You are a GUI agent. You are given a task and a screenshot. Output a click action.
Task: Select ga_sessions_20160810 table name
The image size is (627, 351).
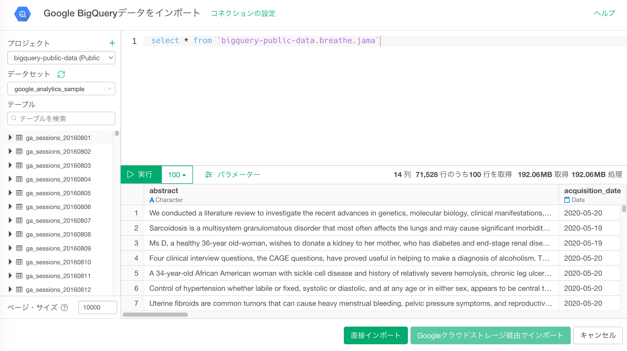pyautogui.click(x=58, y=262)
